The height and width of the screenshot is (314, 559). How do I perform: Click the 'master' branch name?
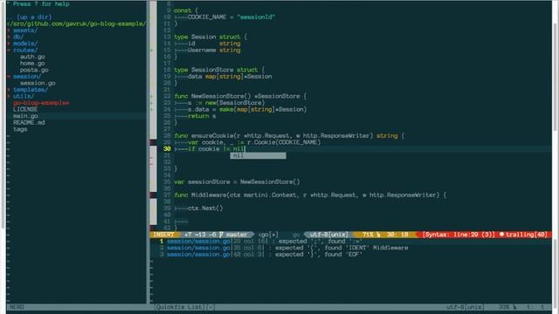[x=237, y=235]
